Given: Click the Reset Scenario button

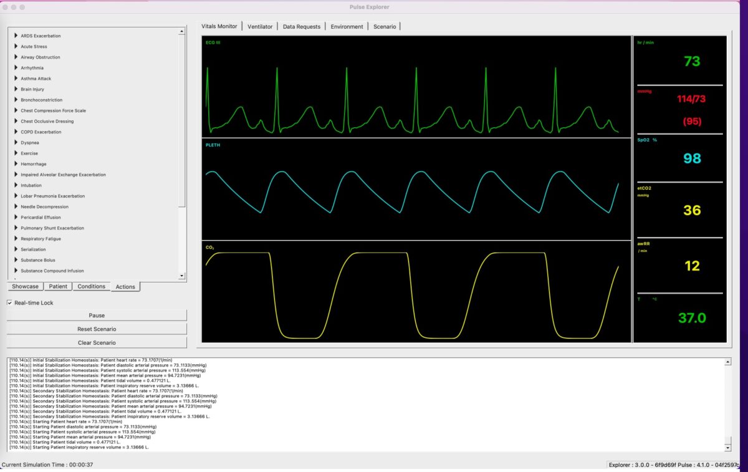Looking at the screenshot, I should 97,329.
